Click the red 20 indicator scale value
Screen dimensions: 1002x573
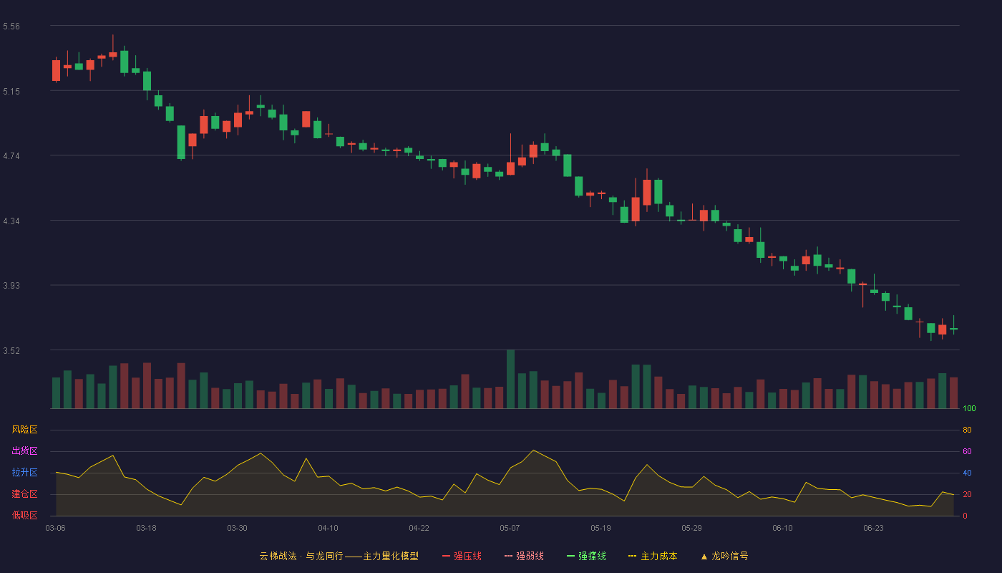pos(967,494)
